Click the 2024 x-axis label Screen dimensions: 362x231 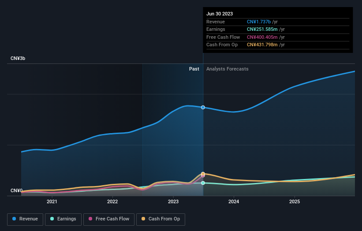(x=234, y=201)
